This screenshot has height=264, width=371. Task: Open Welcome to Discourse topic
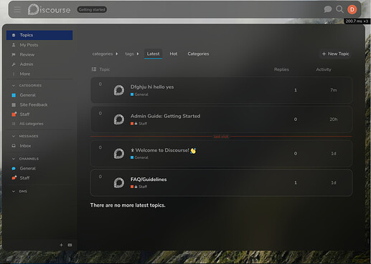point(162,150)
